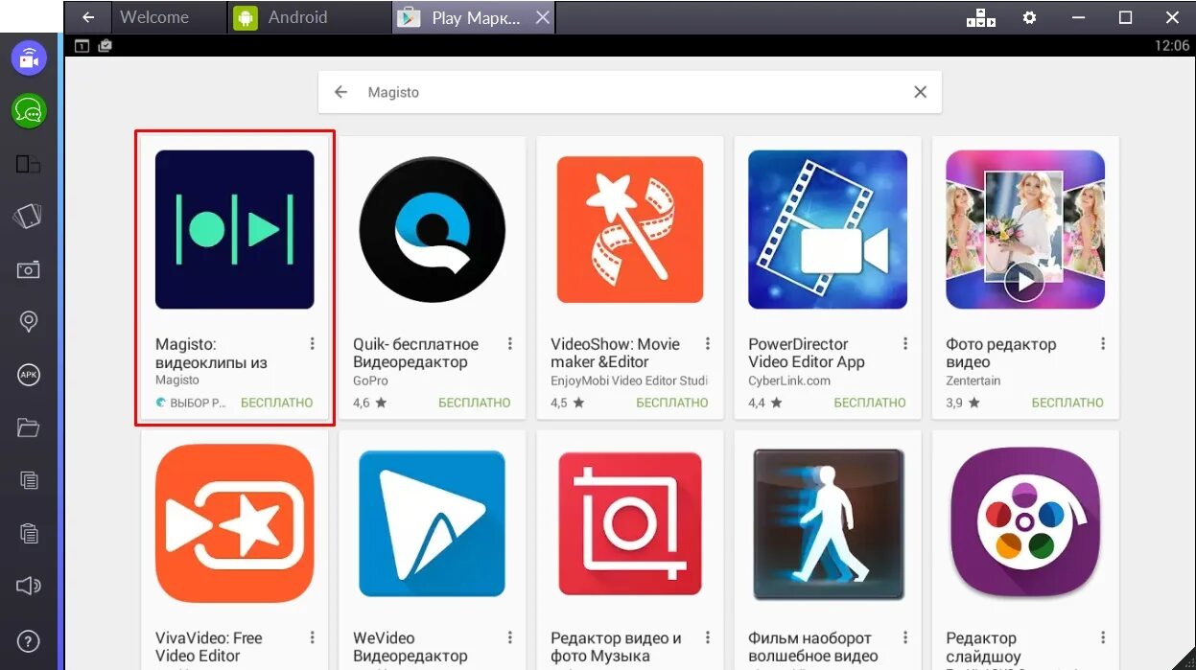Click developer "EnjoyMobi Video Editor Studi"
The width and height of the screenshot is (1196, 670).
coord(629,381)
